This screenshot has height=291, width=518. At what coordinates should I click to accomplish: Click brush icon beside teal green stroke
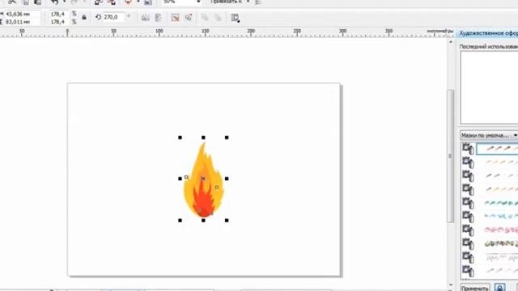(x=468, y=203)
